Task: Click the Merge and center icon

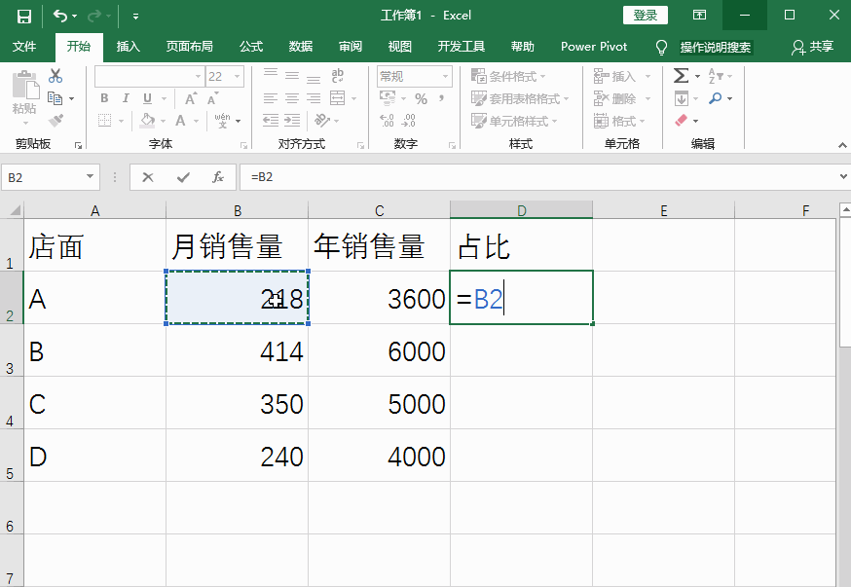Action: [338, 98]
